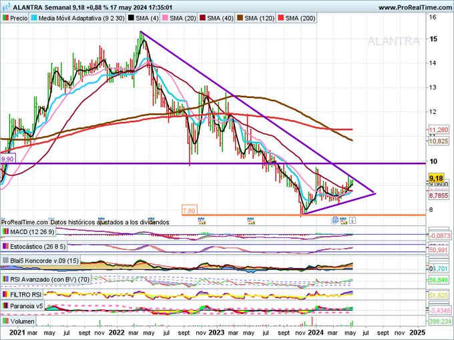The image size is (454, 340).
Task: Click the 11,280 SMA 200 value tag
Action: pyautogui.click(x=439, y=130)
